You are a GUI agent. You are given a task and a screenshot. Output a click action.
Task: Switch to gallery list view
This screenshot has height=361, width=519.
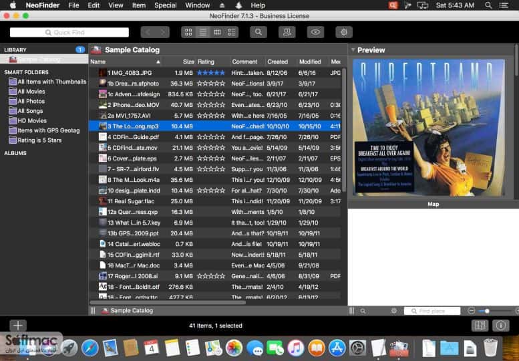click(x=231, y=32)
